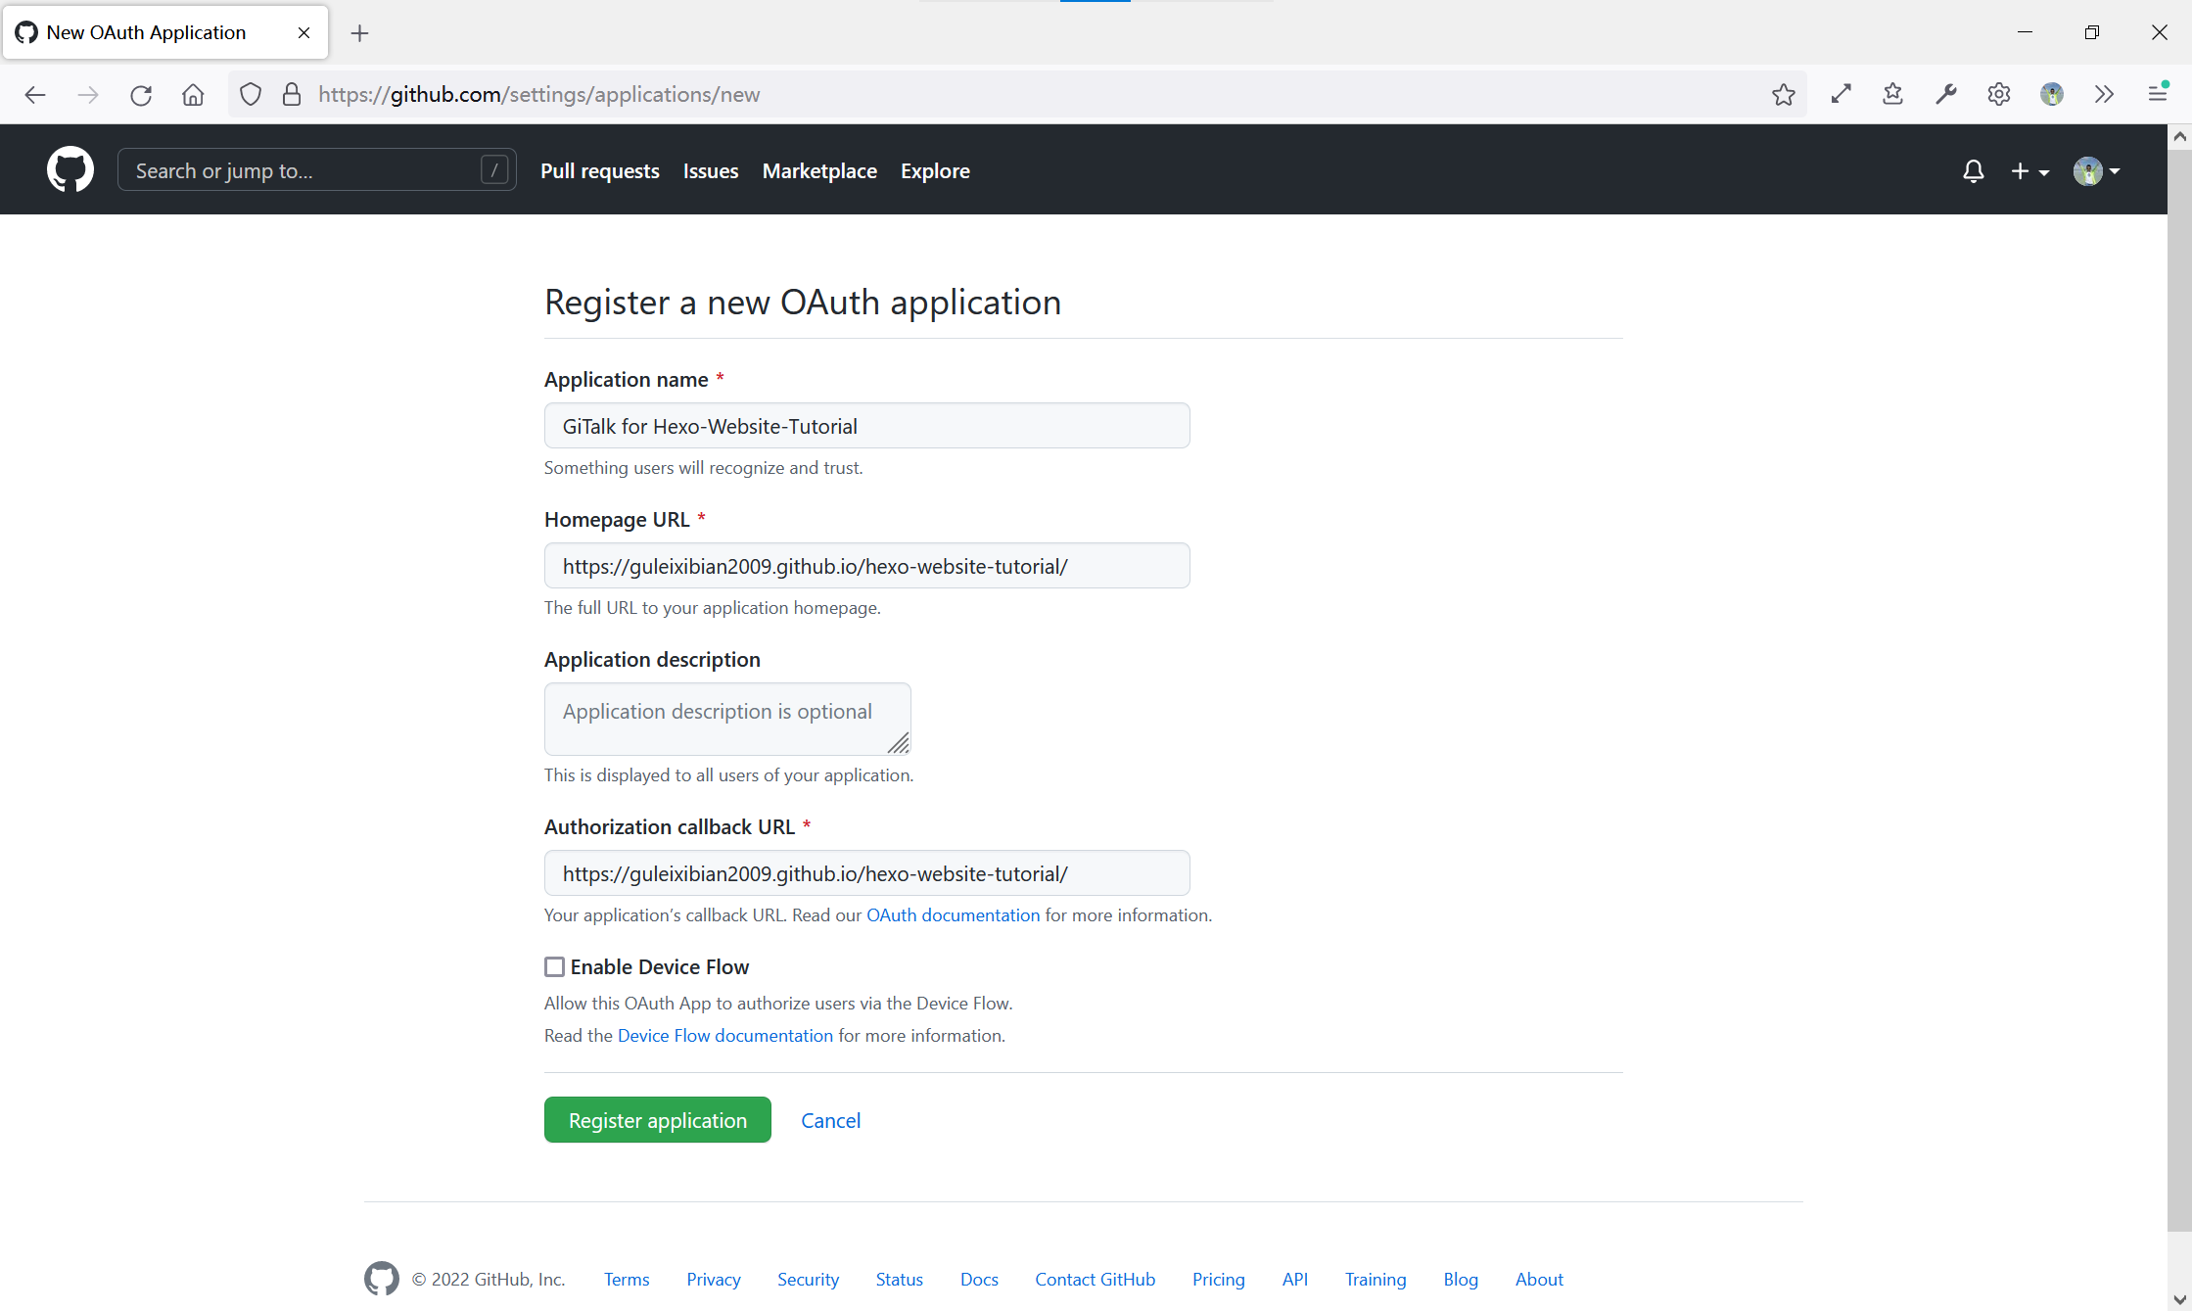Click the site padlock security icon
The width and height of the screenshot is (2192, 1311).
[x=291, y=95]
